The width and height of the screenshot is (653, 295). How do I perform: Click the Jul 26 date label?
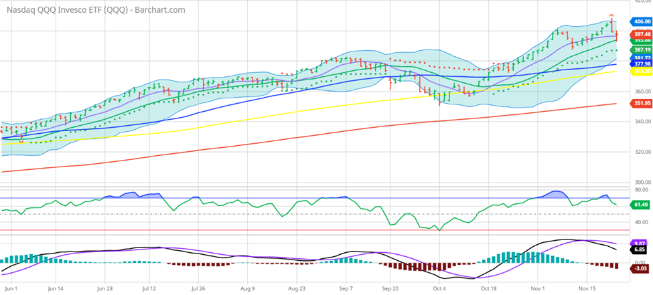pyautogui.click(x=199, y=288)
